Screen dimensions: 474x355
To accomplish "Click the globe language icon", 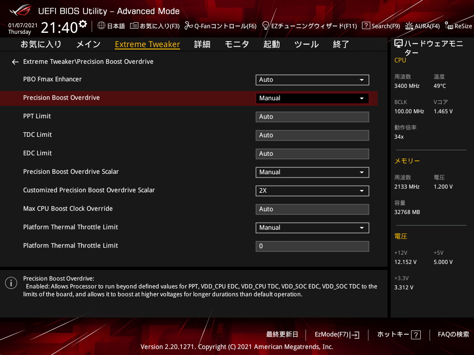I will (101, 26).
